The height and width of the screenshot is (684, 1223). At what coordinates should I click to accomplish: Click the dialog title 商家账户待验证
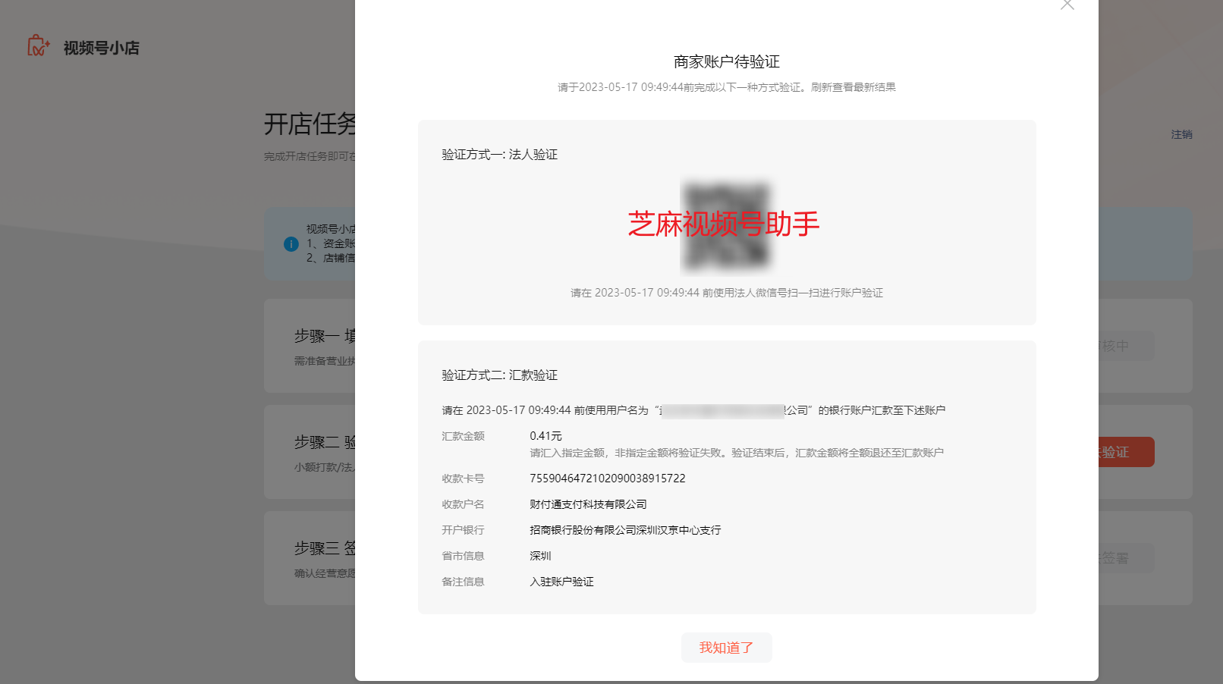pyautogui.click(x=726, y=61)
